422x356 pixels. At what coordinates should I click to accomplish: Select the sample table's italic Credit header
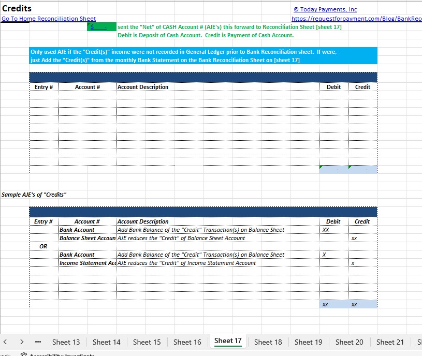pyautogui.click(x=362, y=221)
